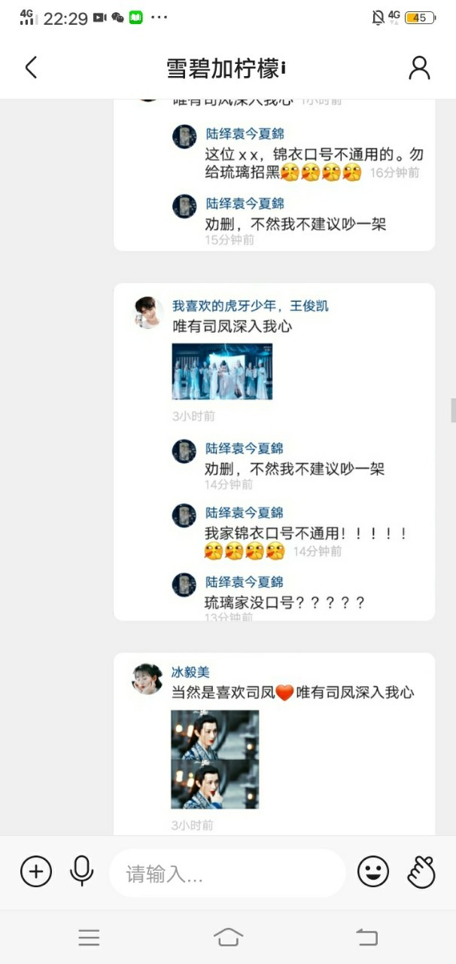The image size is (456, 964).
Task: Open the emoji smiley picker
Action: 372,872
